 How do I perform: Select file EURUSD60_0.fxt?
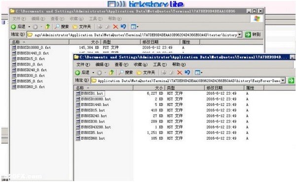[31, 87]
